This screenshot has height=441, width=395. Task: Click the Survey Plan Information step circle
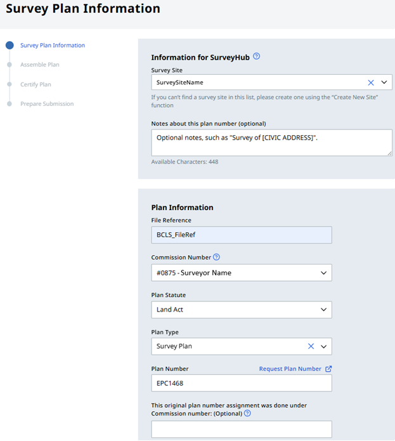[9, 46]
